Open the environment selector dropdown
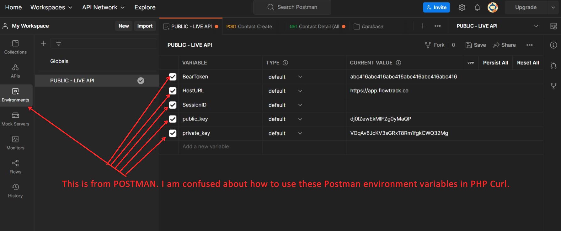The image size is (561, 231). [x=497, y=26]
